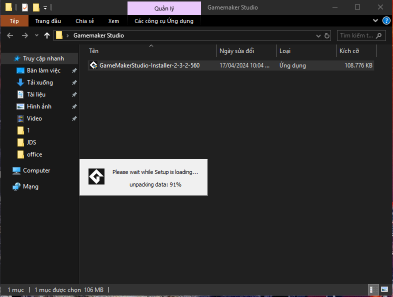Click the Properties icon in quick access toolbar
393x297 pixels.
[24, 7]
